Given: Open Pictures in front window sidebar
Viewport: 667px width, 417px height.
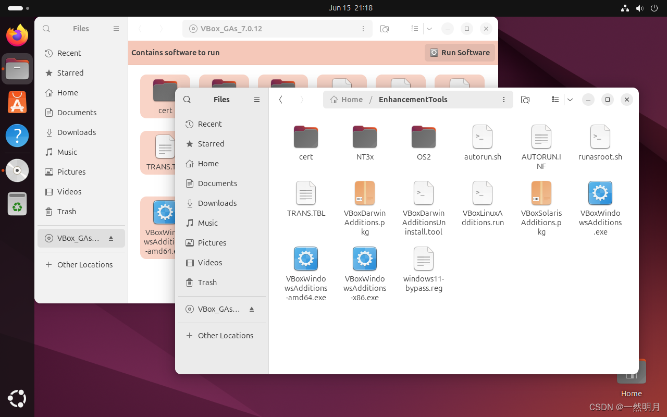Looking at the screenshot, I should click(222, 243).
